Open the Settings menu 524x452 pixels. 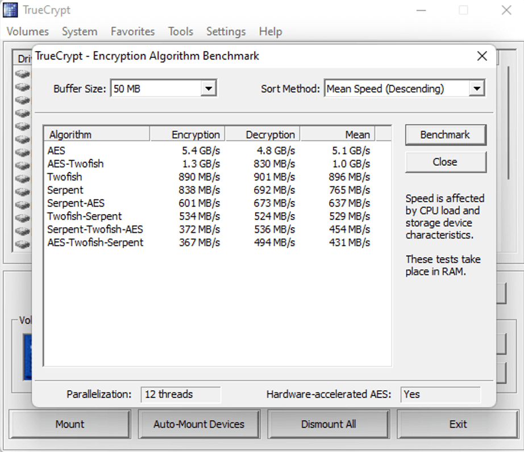[x=226, y=32]
